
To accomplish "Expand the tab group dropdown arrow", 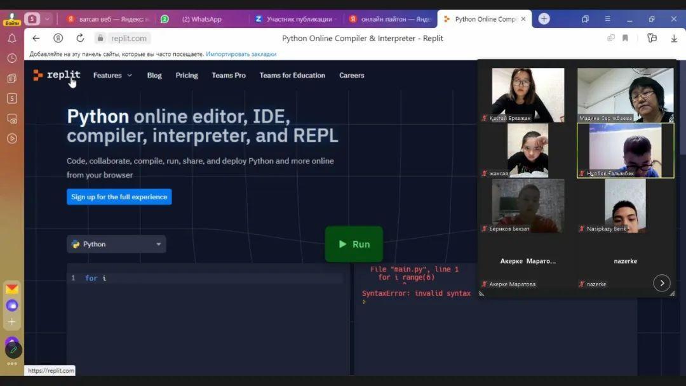I will tap(47, 19).
